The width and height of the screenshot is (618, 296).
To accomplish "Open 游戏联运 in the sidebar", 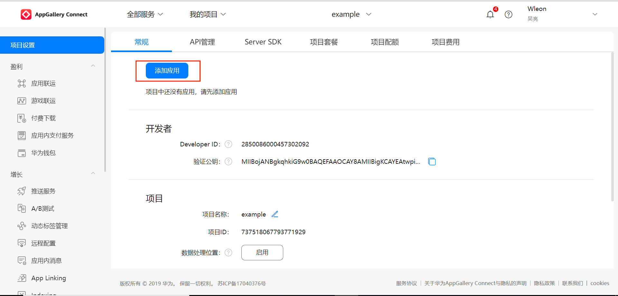I will tap(43, 101).
